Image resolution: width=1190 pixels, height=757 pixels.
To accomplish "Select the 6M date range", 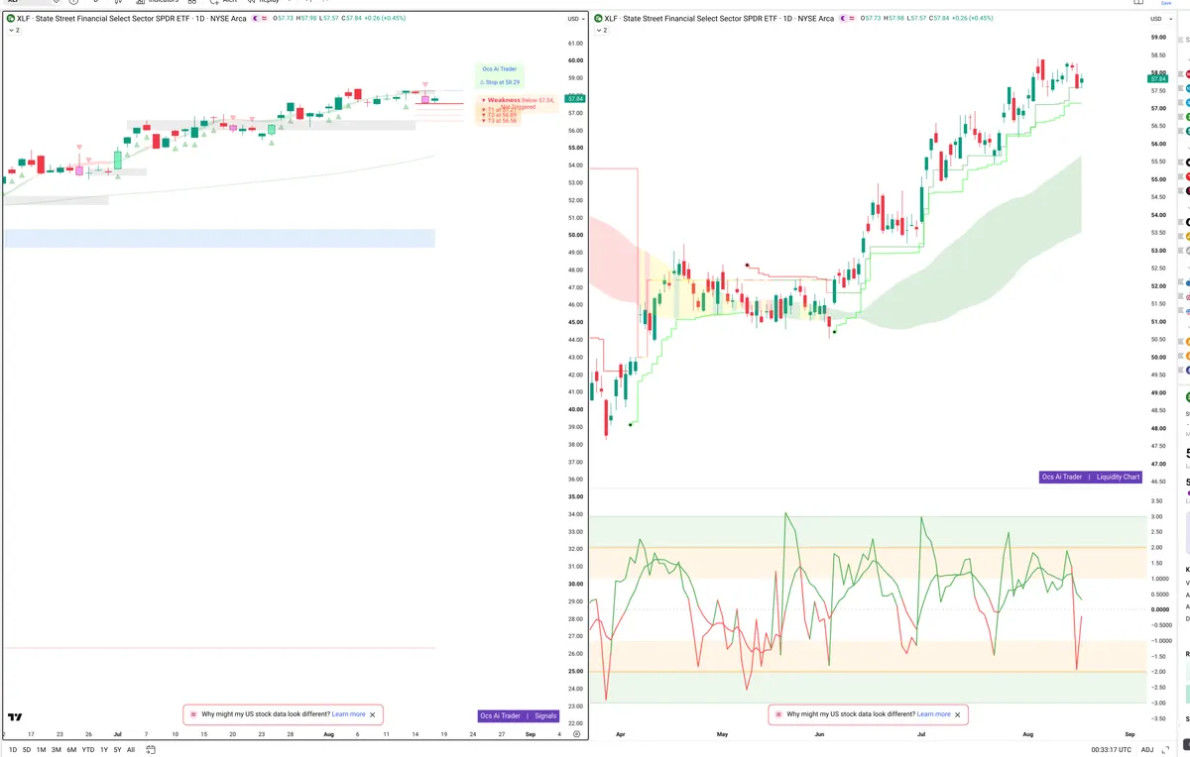I will [x=71, y=750].
